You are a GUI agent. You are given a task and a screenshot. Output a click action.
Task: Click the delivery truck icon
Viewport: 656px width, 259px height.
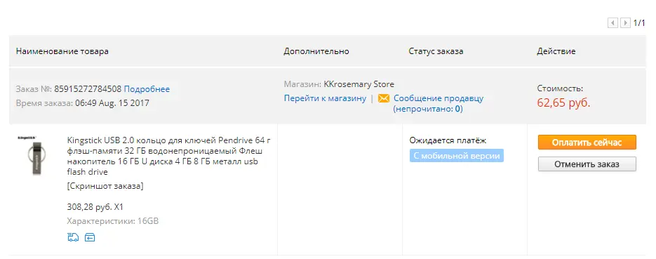pyautogui.click(x=73, y=238)
